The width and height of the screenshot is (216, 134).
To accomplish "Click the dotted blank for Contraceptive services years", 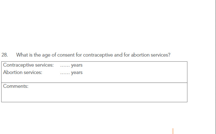I will coord(65,66).
